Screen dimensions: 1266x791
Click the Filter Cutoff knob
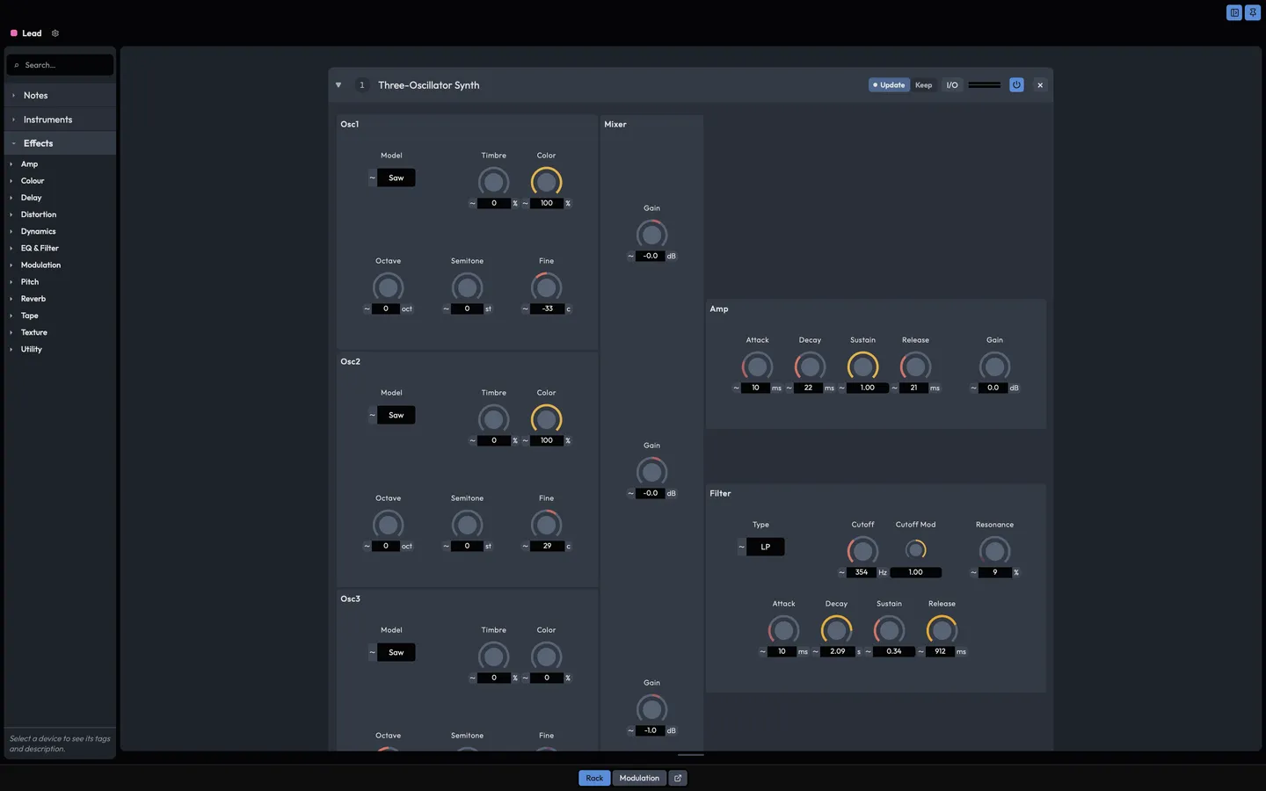[862, 551]
